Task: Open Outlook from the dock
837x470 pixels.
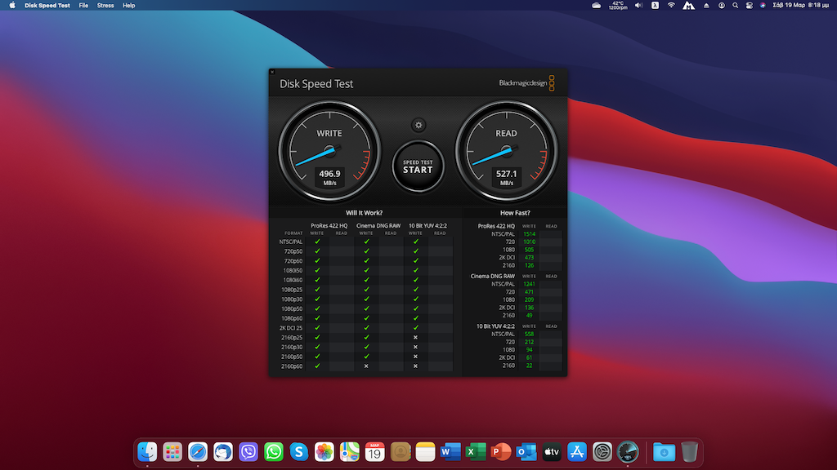Action: coord(526,452)
